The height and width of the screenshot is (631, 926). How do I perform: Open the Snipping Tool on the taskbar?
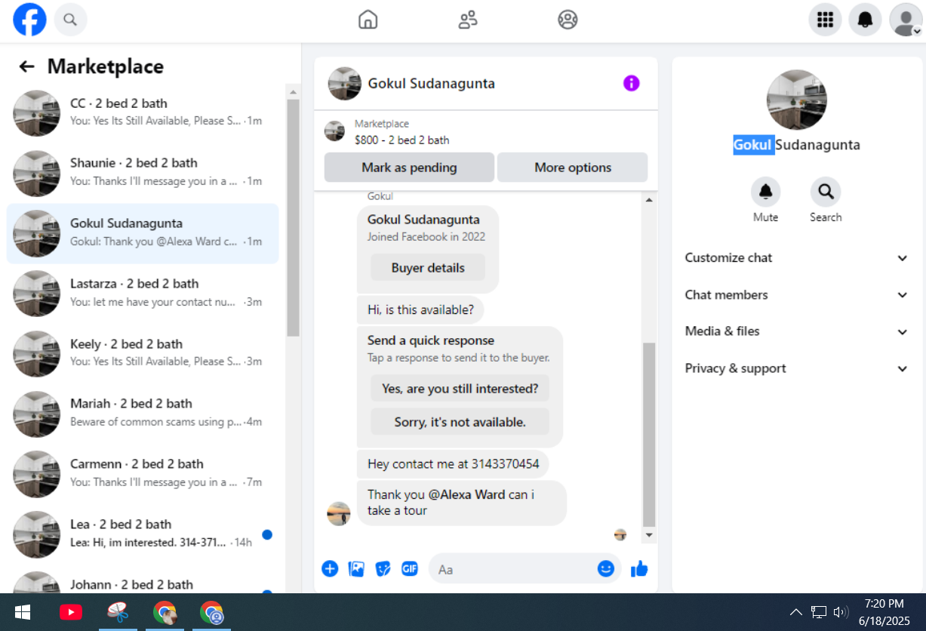click(118, 612)
